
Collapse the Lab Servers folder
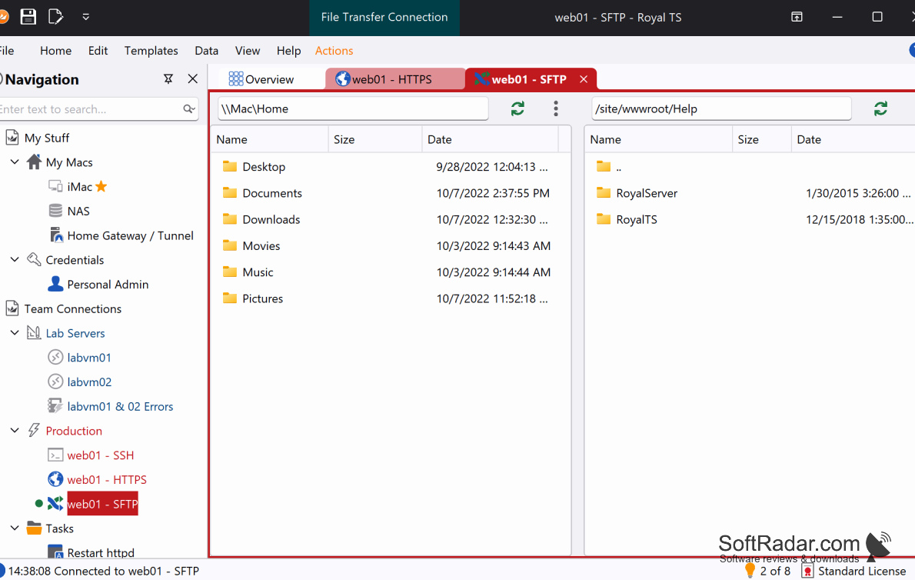click(15, 332)
